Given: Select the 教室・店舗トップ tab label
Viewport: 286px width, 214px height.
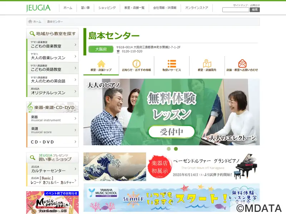Looking at the screenshot, I should pos(101,70).
